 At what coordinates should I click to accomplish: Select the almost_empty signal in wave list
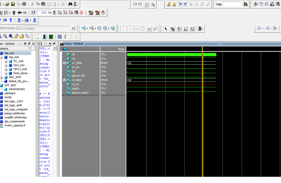pyautogui.click(x=80, y=93)
